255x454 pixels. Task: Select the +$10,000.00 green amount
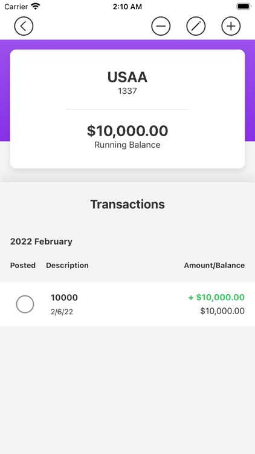click(216, 297)
